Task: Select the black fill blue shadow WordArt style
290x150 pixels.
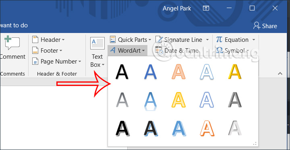Action: point(151,128)
